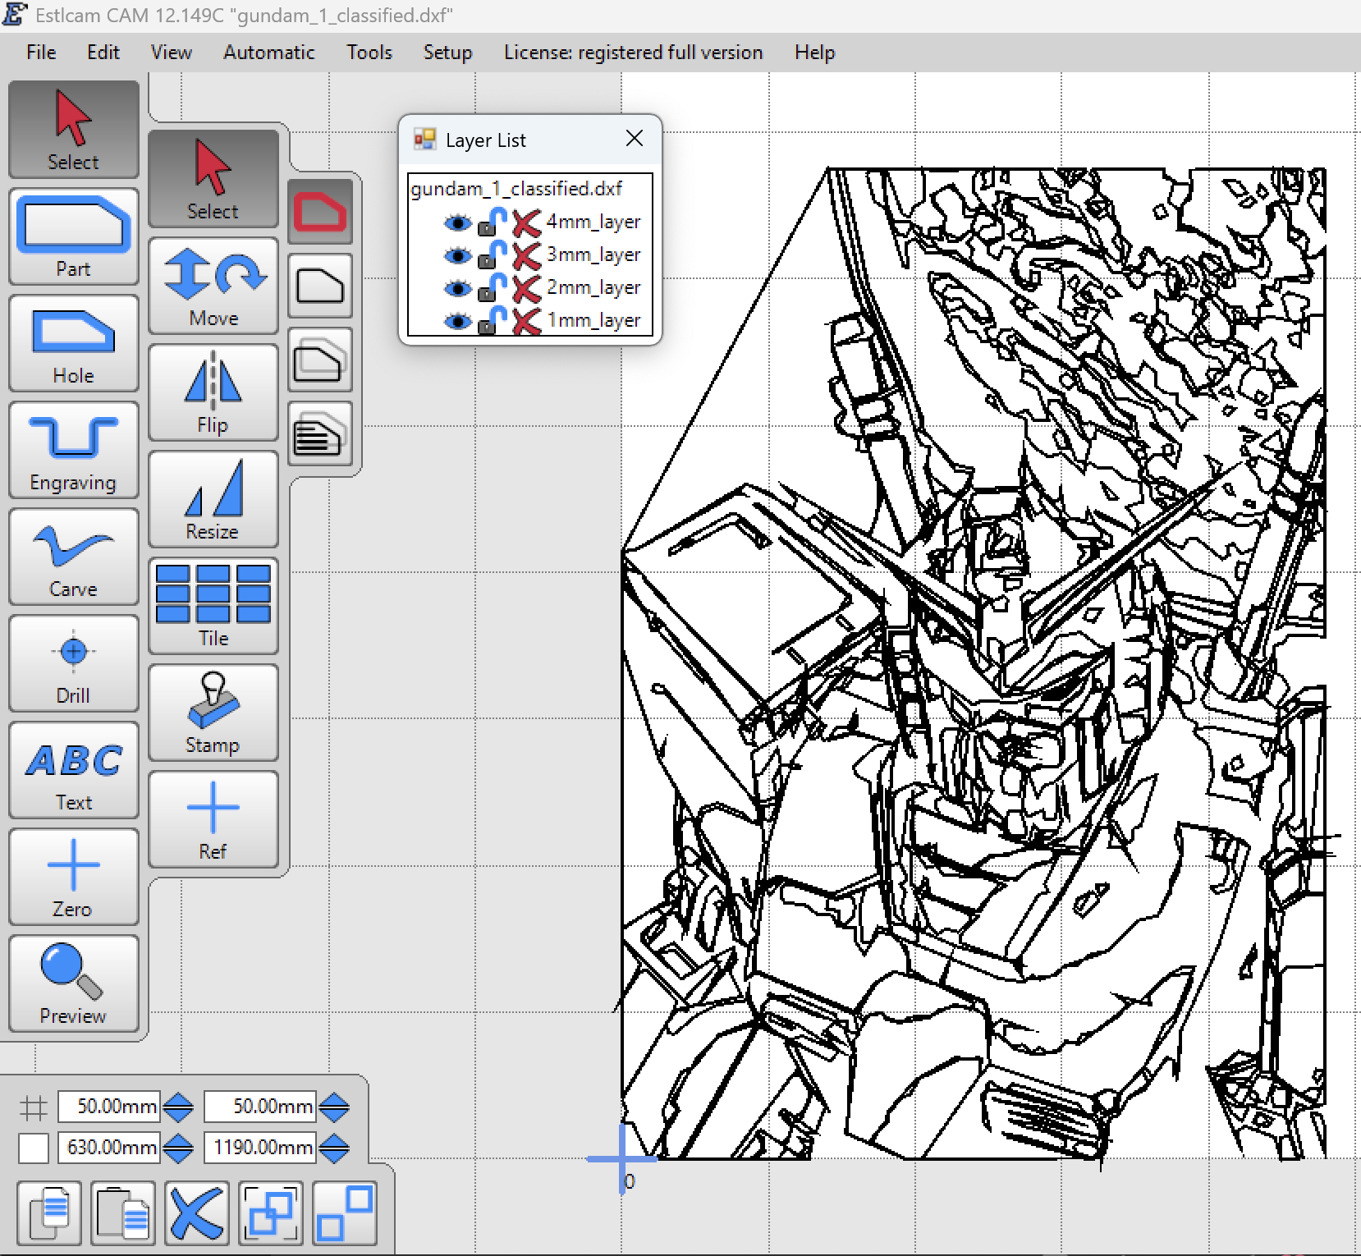This screenshot has width=1361, height=1256.
Task: Unlock the 3mm_layer padlock
Action: [492, 255]
